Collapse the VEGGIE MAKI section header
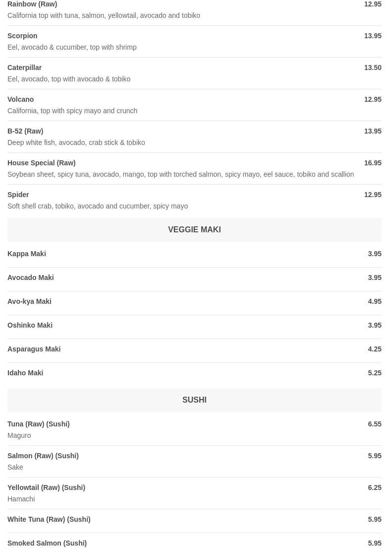The image size is (389, 556). (x=194, y=230)
